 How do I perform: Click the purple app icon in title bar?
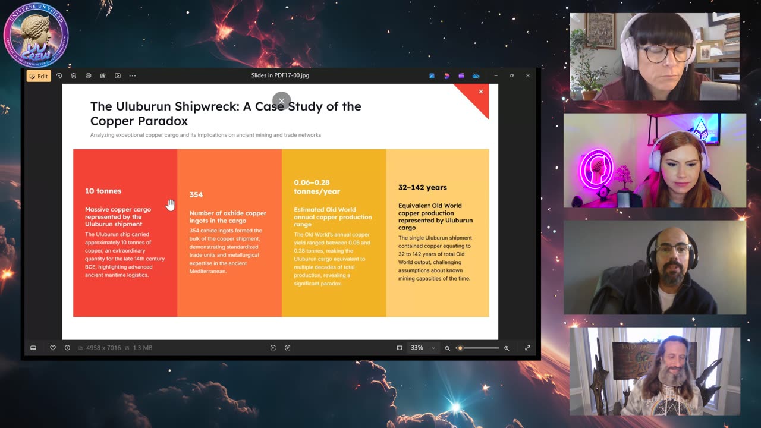pos(461,76)
